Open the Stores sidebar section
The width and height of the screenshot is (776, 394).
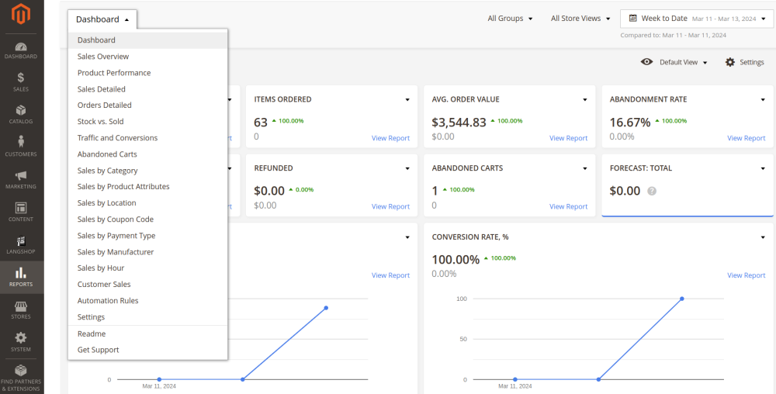pyautogui.click(x=21, y=309)
